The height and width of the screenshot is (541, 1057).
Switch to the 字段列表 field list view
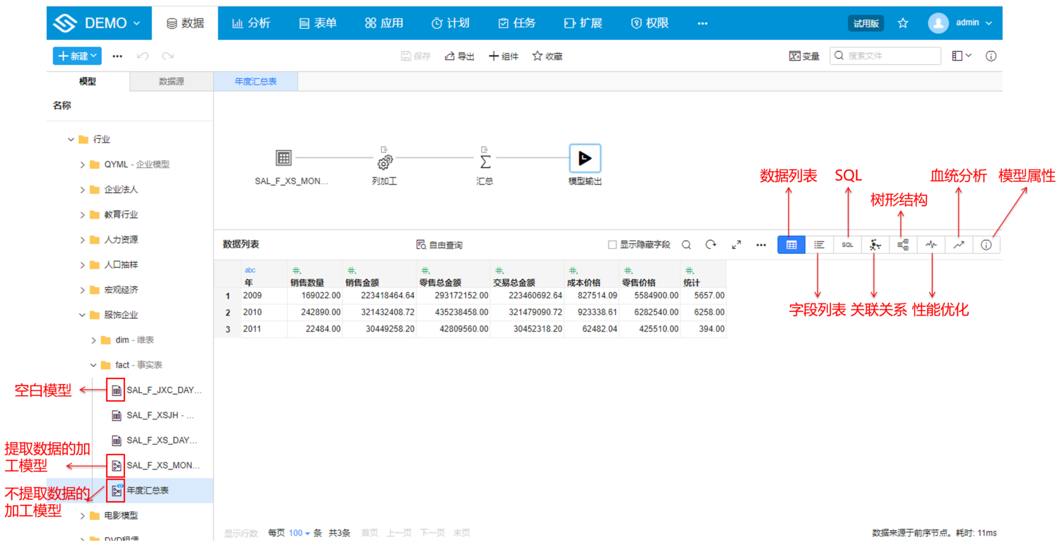click(x=819, y=244)
